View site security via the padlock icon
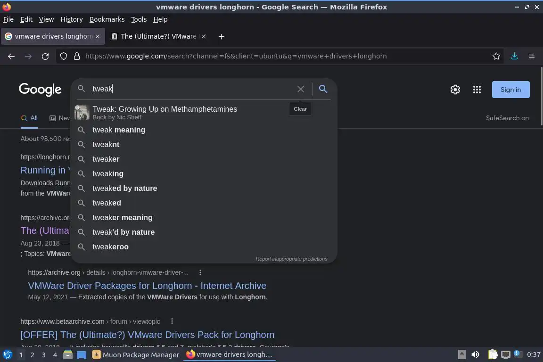This screenshot has height=362, width=543. (x=76, y=56)
